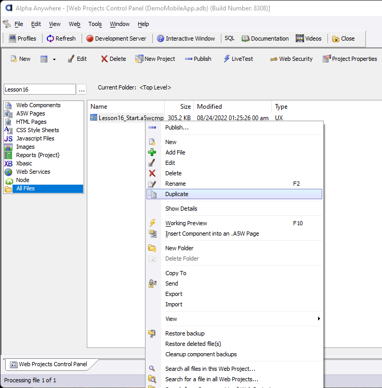Select A5W Pages category

point(31,113)
